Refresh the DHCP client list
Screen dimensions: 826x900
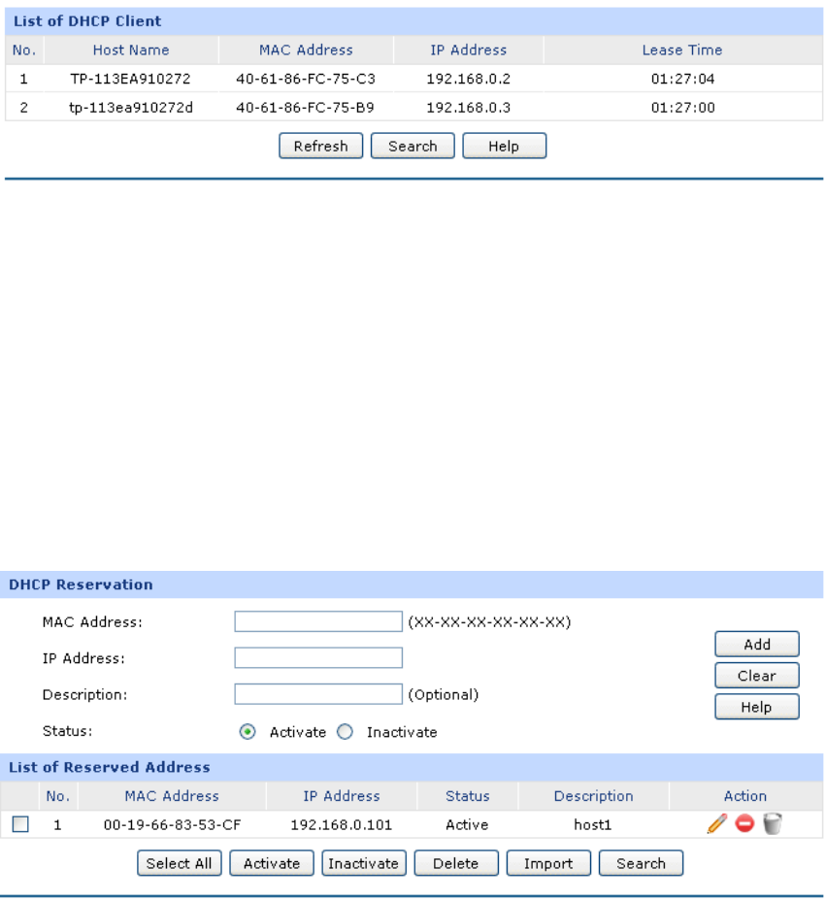pos(321,146)
